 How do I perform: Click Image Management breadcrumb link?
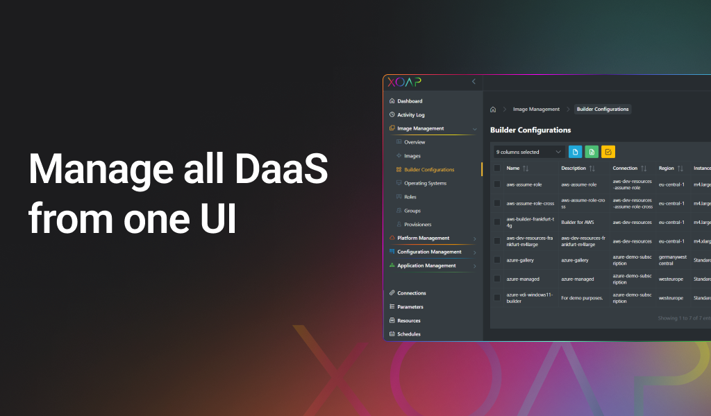(536, 109)
